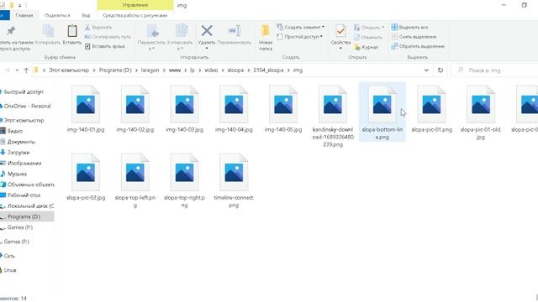
Task: Click 'Programs (D:)' breadcrumb segment
Action: pos(115,70)
